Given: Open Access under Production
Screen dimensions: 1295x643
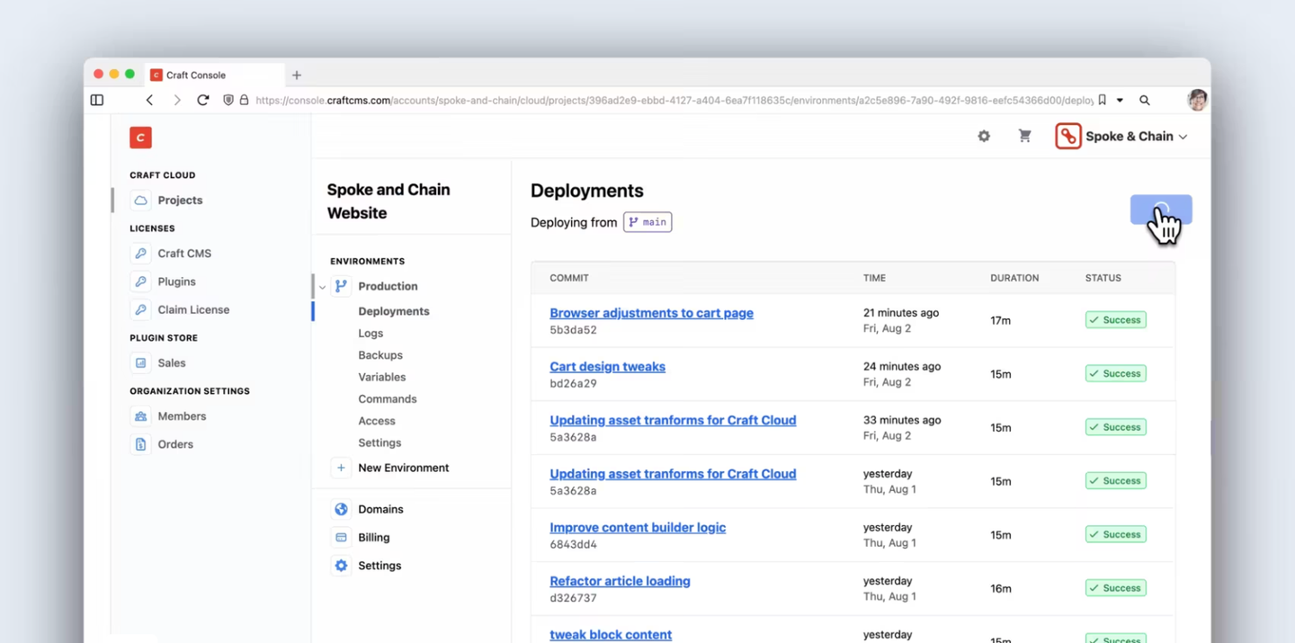Looking at the screenshot, I should tap(377, 421).
